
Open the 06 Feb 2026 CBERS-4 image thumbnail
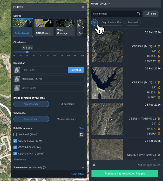coord(107,48)
